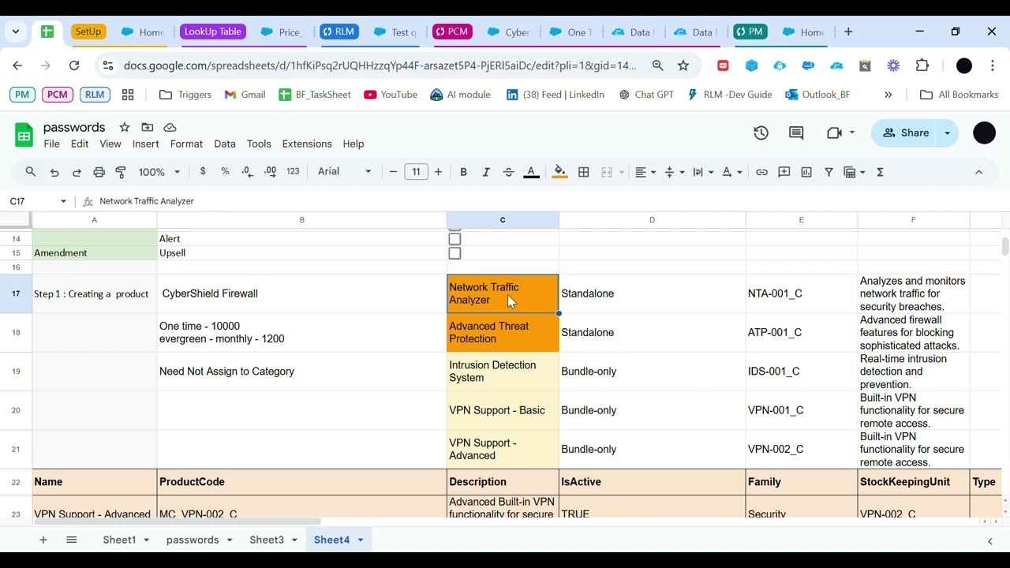Toggle italic formatting
1010x568 pixels.
(486, 172)
